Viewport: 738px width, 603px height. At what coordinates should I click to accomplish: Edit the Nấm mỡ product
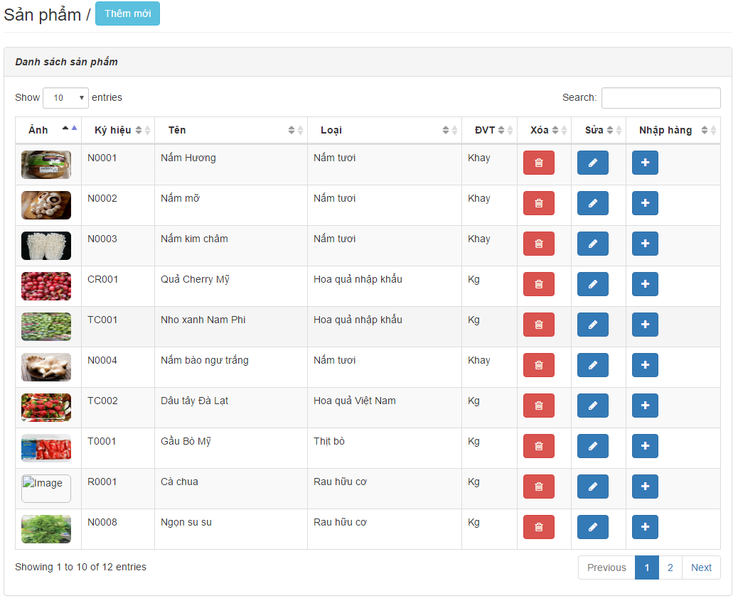click(592, 203)
